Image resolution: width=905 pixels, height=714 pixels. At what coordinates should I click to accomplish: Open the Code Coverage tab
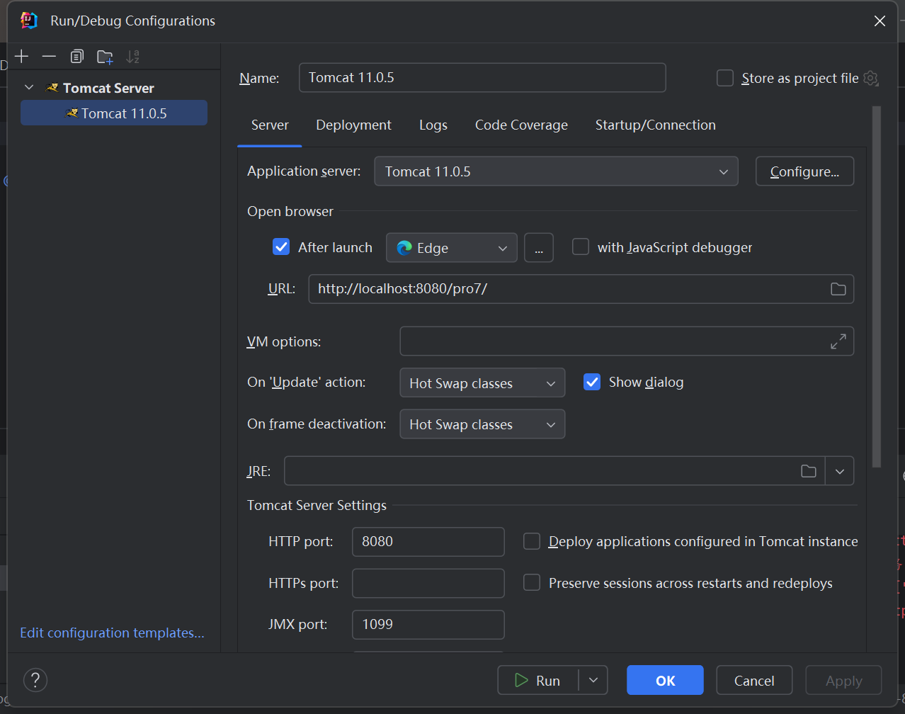coord(521,125)
